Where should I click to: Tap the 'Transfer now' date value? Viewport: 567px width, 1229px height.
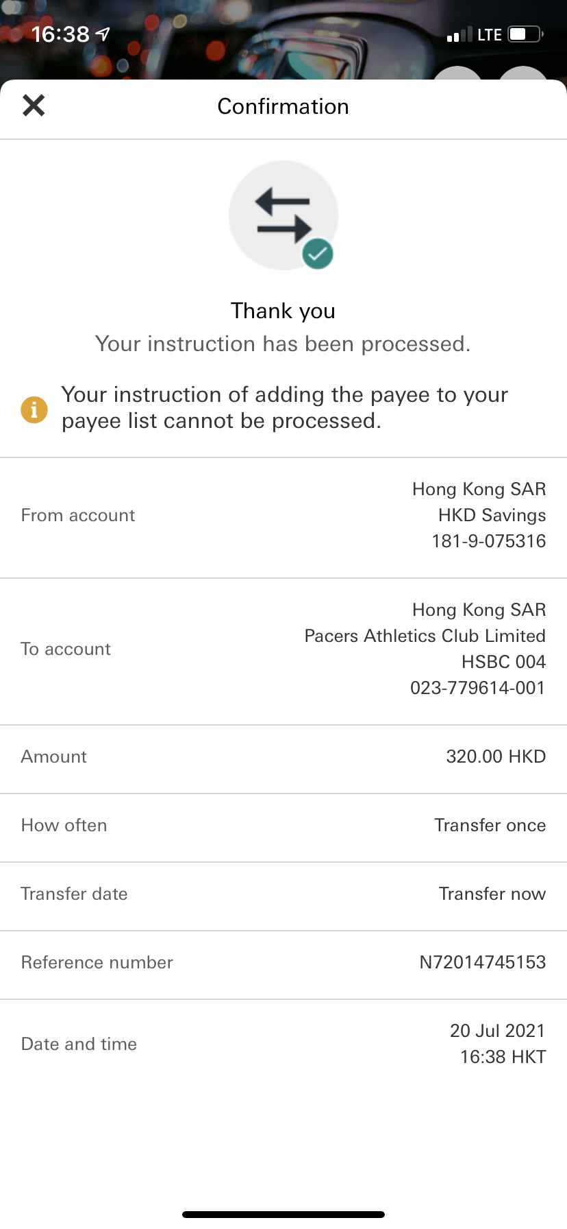pyautogui.click(x=492, y=894)
